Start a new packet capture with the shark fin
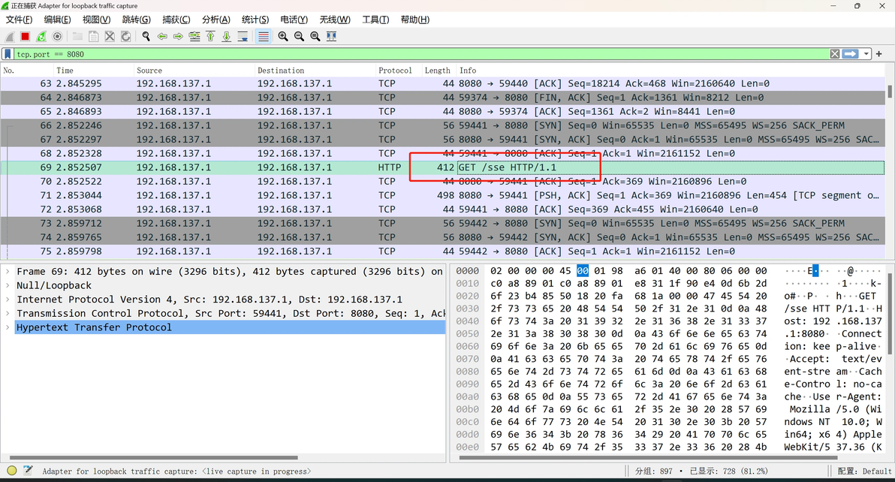 coord(10,37)
